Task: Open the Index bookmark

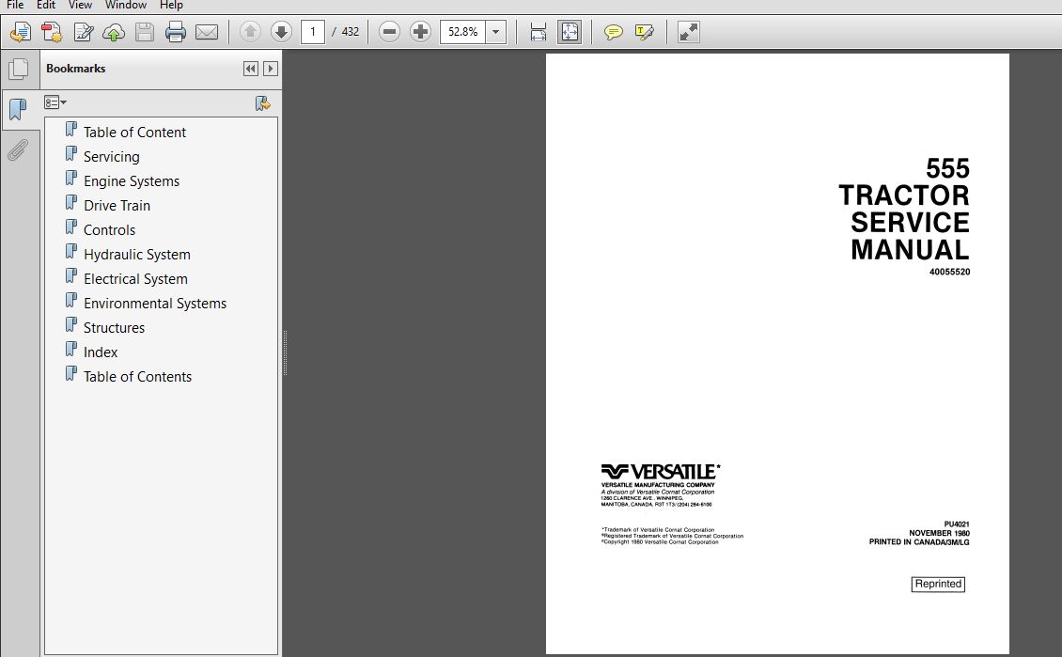Action: (101, 352)
